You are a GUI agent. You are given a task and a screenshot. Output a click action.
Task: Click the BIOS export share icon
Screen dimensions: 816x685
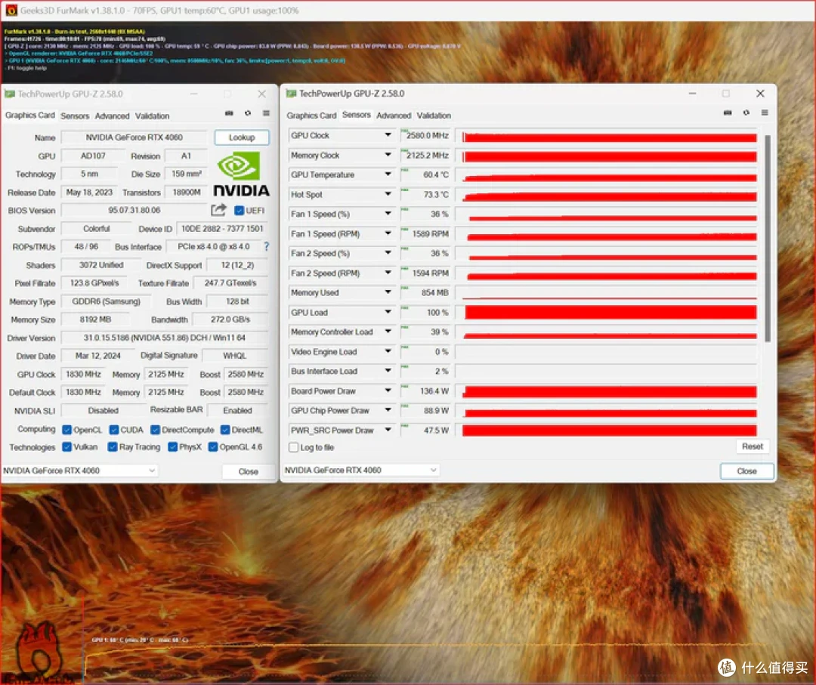[218, 210]
